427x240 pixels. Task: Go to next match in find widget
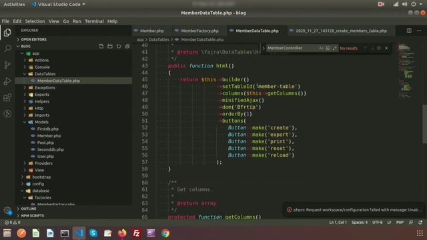point(372,48)
